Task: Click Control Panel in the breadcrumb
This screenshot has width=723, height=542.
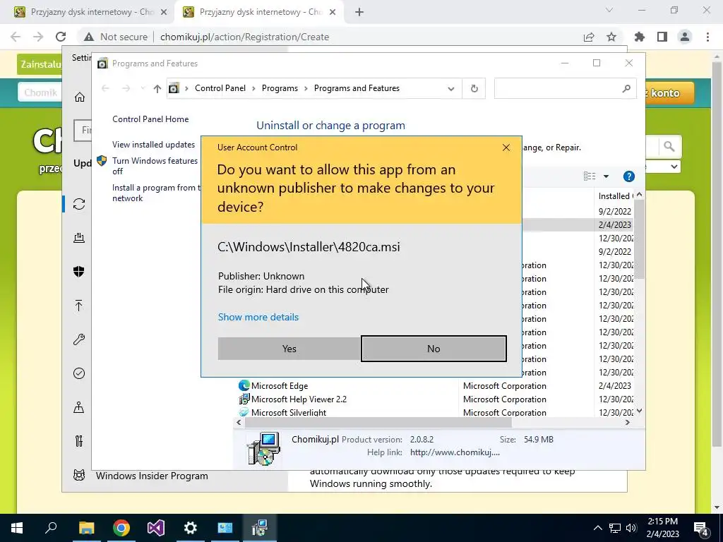Action: [220, 88]
